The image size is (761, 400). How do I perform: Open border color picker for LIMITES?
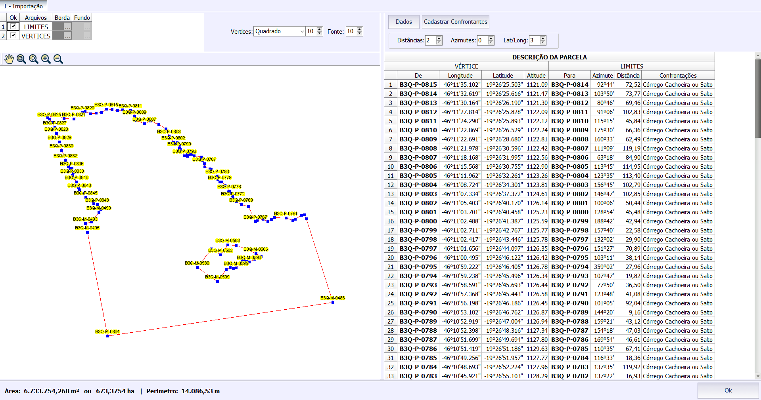click(67, 27)
